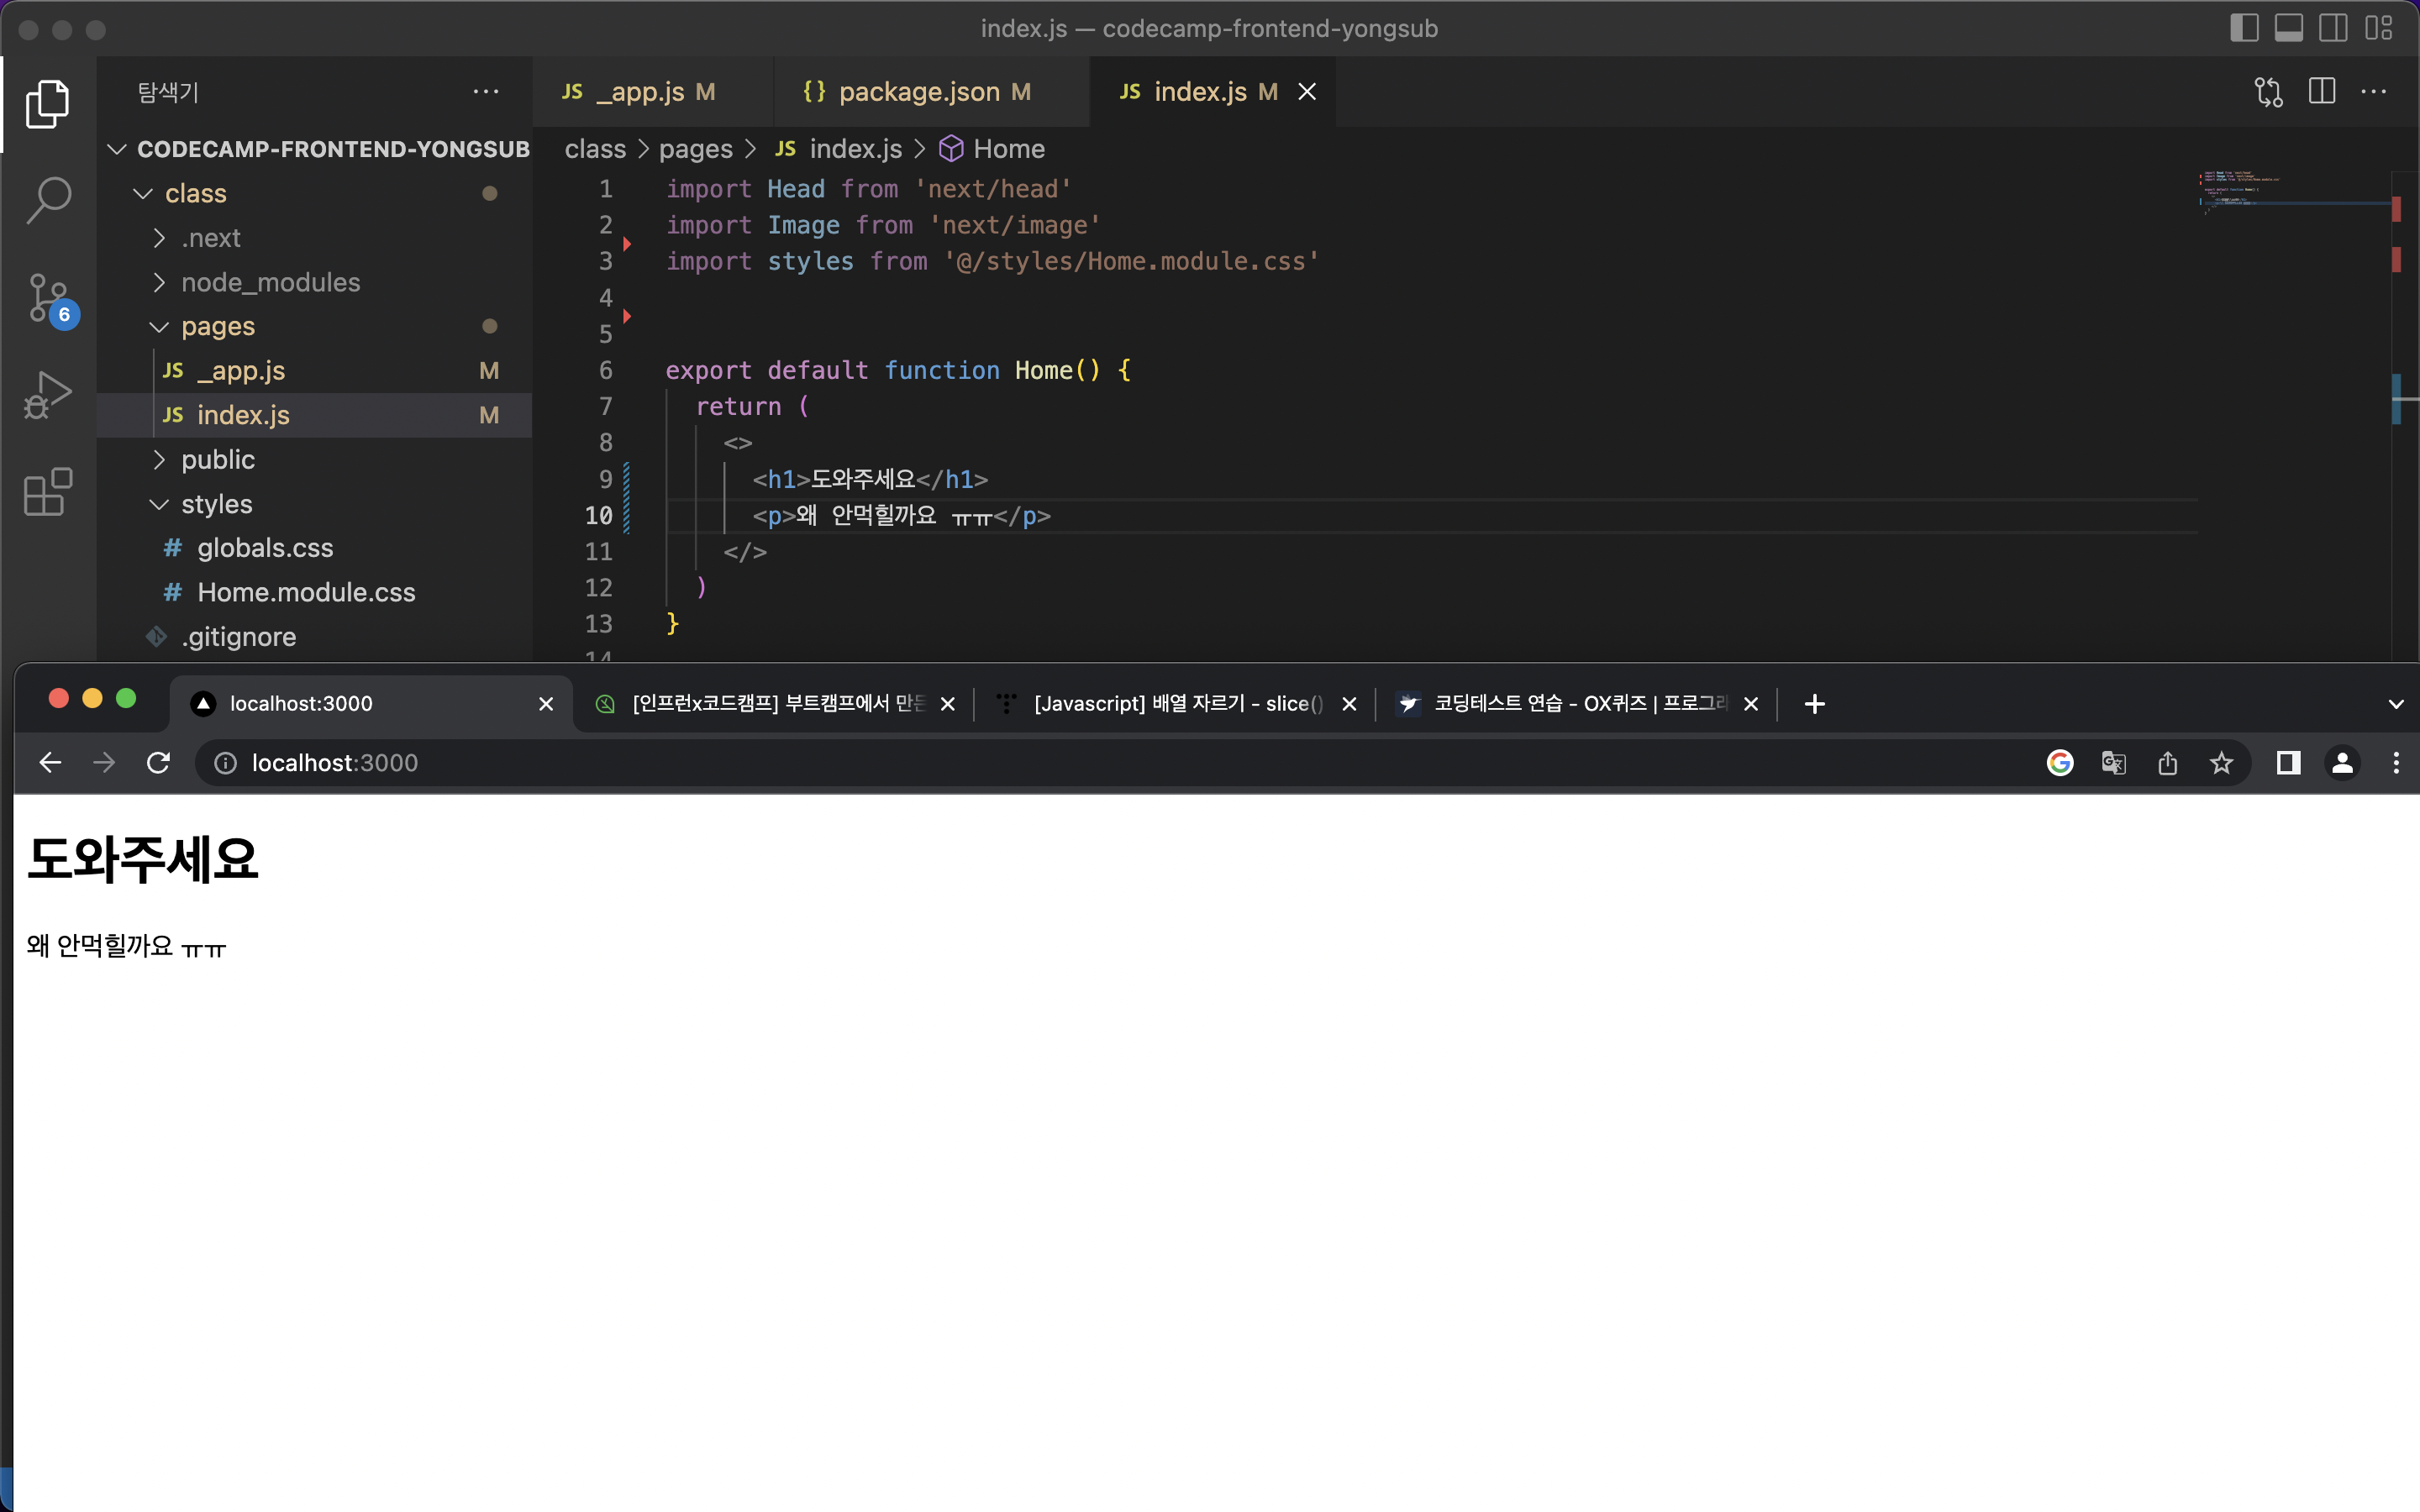Reload the localhost:3000 page
Viewport: 2420px width, 1512px height.
[x=158, y=763]
